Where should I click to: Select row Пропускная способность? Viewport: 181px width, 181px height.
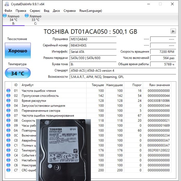pyautogui.click(x=88, y=96)
